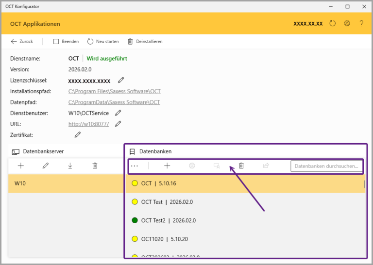Open settings gear in the header bar
373x265 pixels.
tap(347, 23)
